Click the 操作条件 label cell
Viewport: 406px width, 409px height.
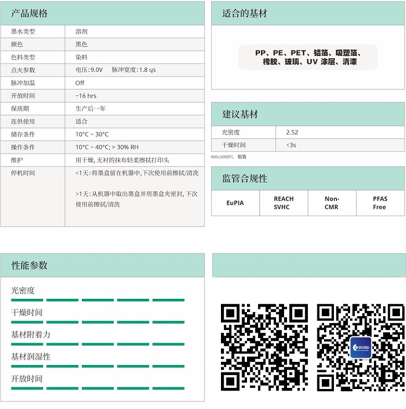tap(33, 147)
